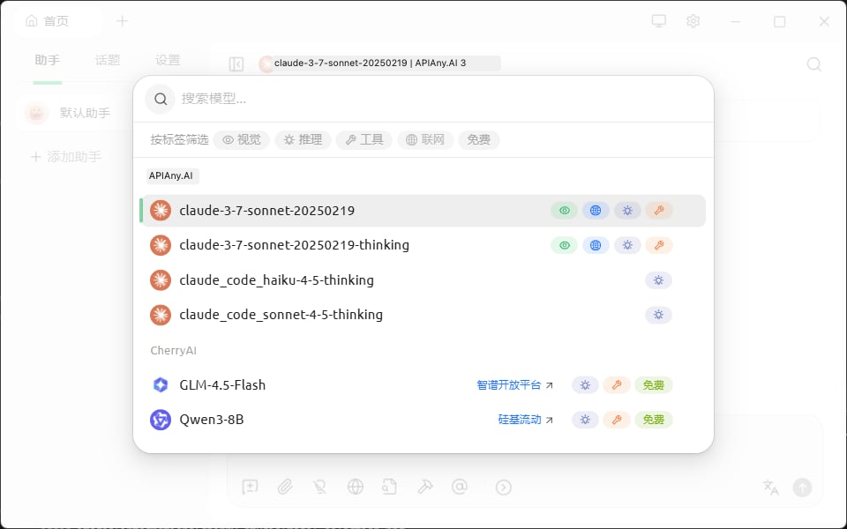
Task: Click the magnifier icon in model search
Action: click(x=161, y=99)
